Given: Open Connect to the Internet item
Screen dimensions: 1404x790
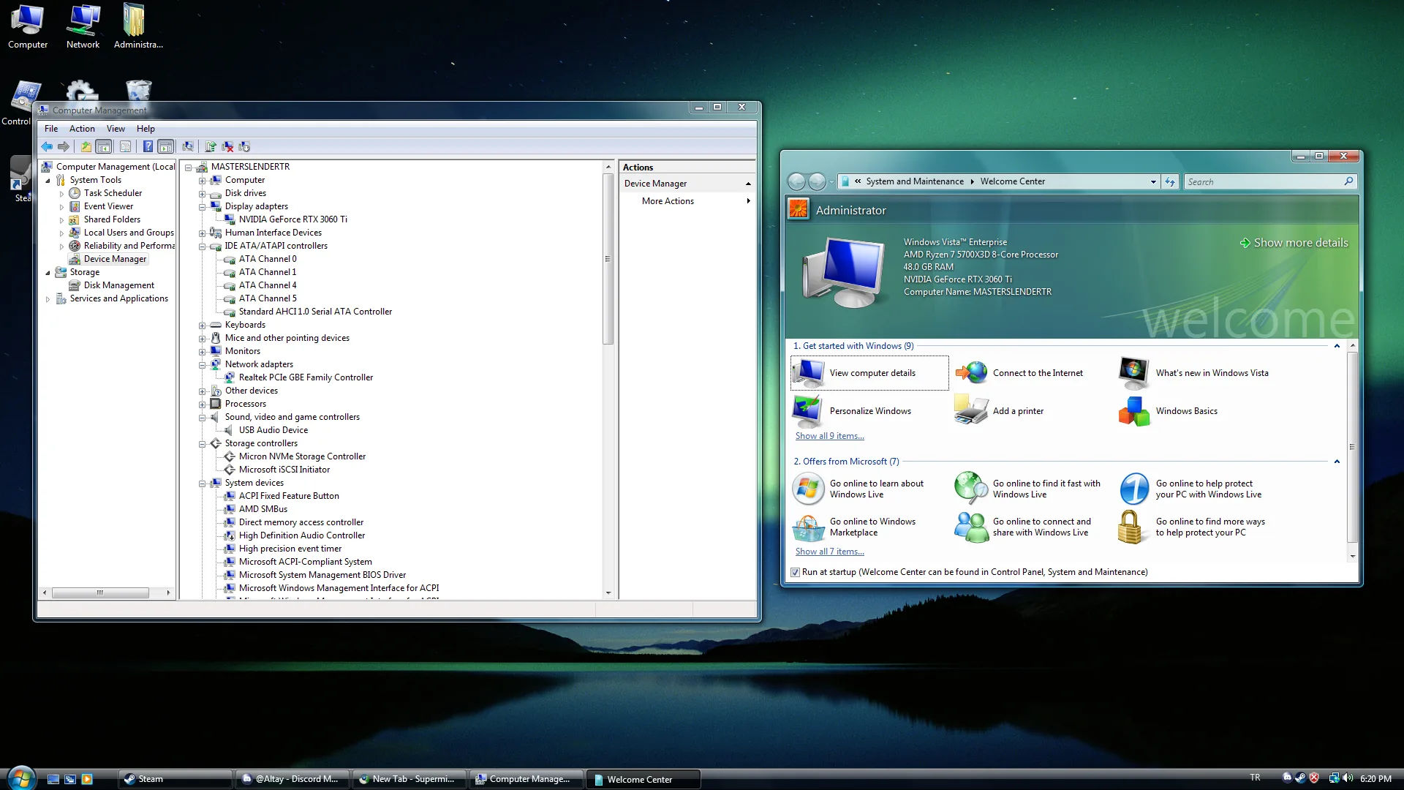Looking at the screenshot, I should coord(1019,373).
